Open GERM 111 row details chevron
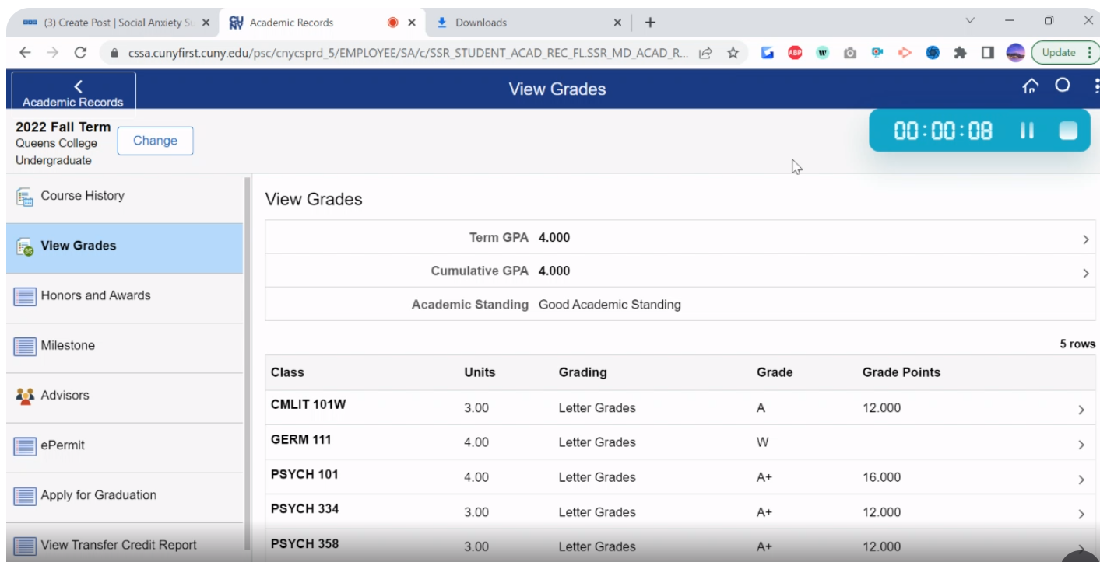1100x562 pixels. tap(1081, 445)
